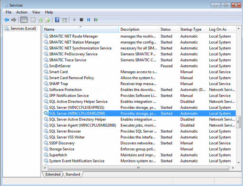The width and height of the screenshot is (243, 186).
Task: Select the Smart Card service
Action: coord(139,72)
